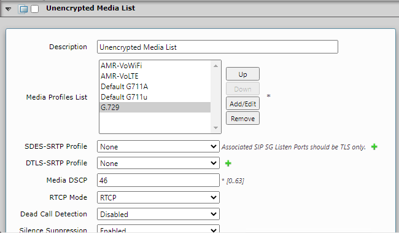Collapse the Unencrypted Media List section
This screenshot has height=233, width=399.
[8, 9]
